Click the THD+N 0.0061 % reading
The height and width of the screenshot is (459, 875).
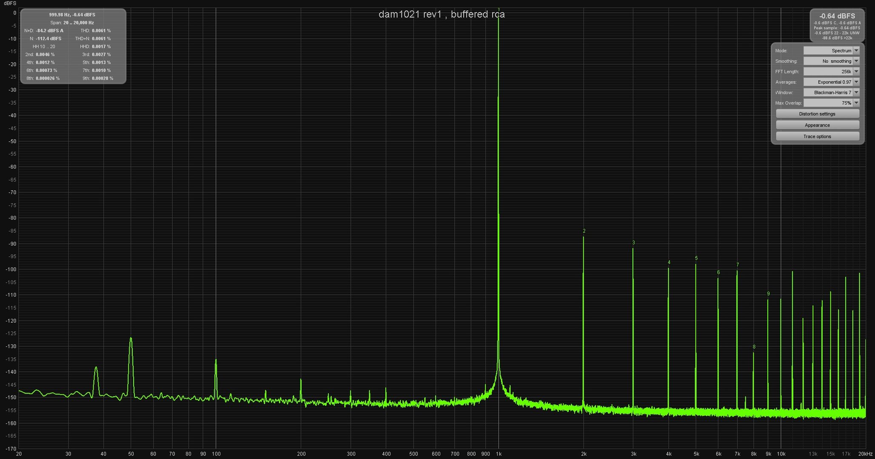tap(93, 39)
